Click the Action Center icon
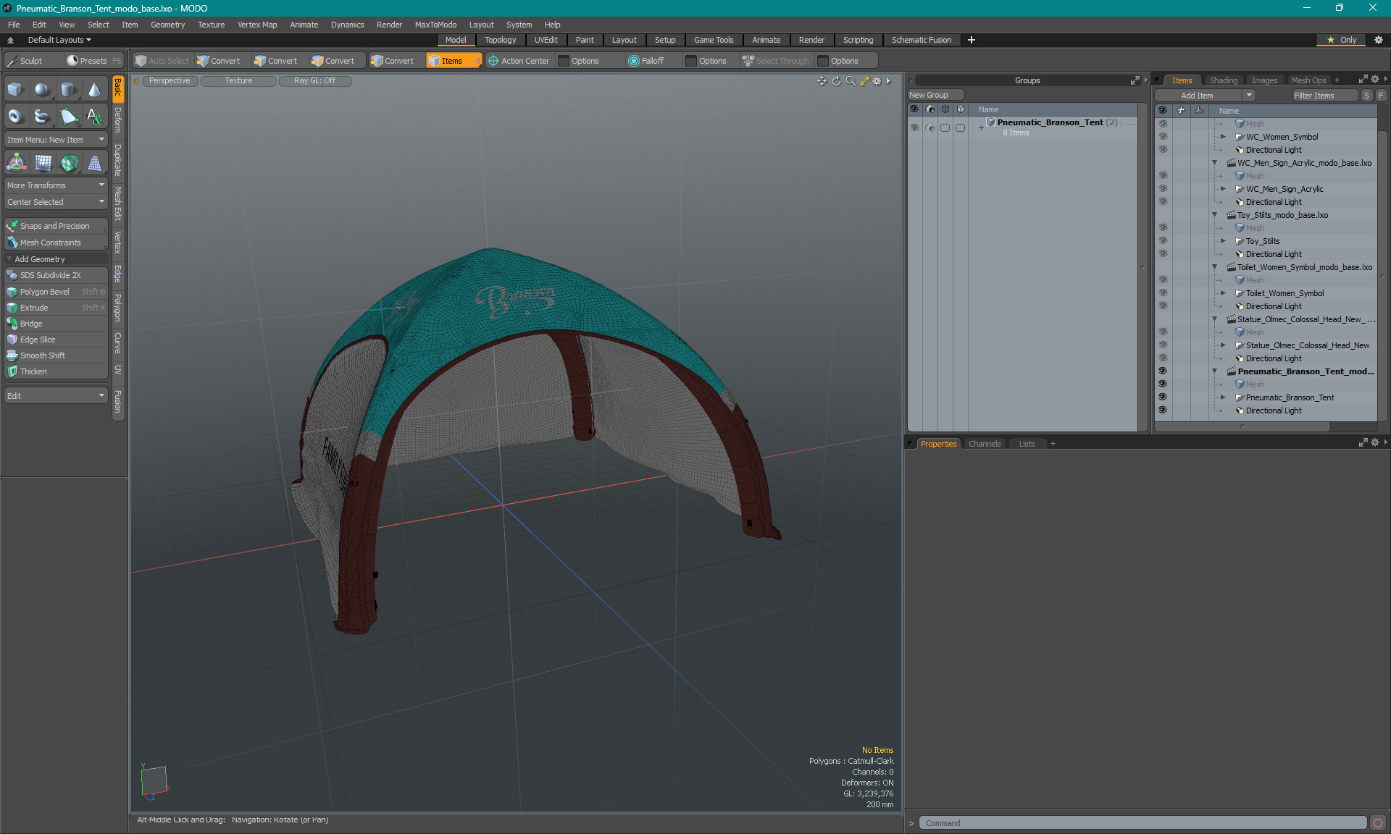Image resolution: width=1391 pixels, height=834 pixels. [493, 61]
